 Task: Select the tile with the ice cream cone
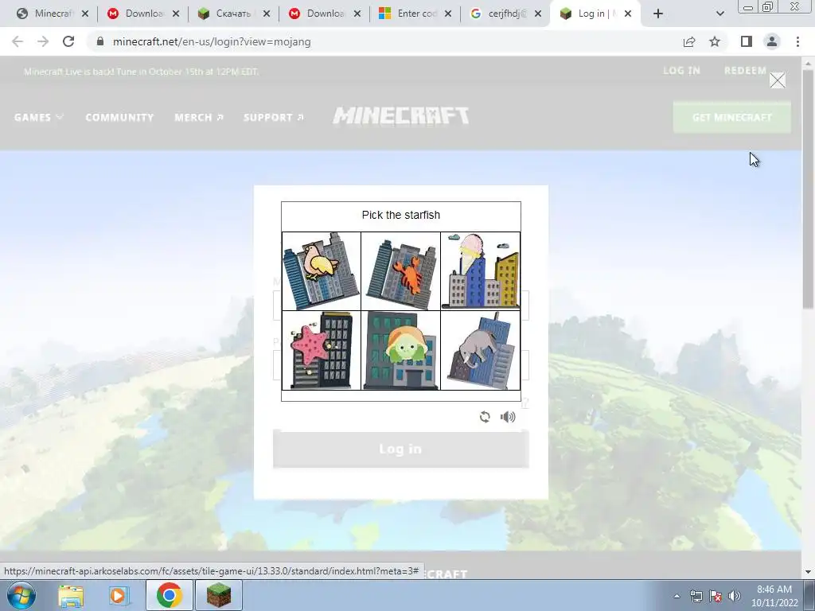click(x=480, y=271)
